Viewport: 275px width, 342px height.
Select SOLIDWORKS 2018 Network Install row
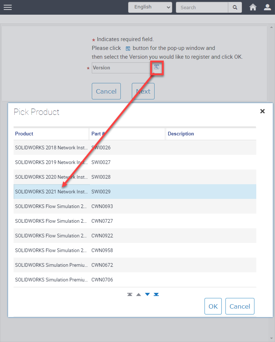(51, 148)
